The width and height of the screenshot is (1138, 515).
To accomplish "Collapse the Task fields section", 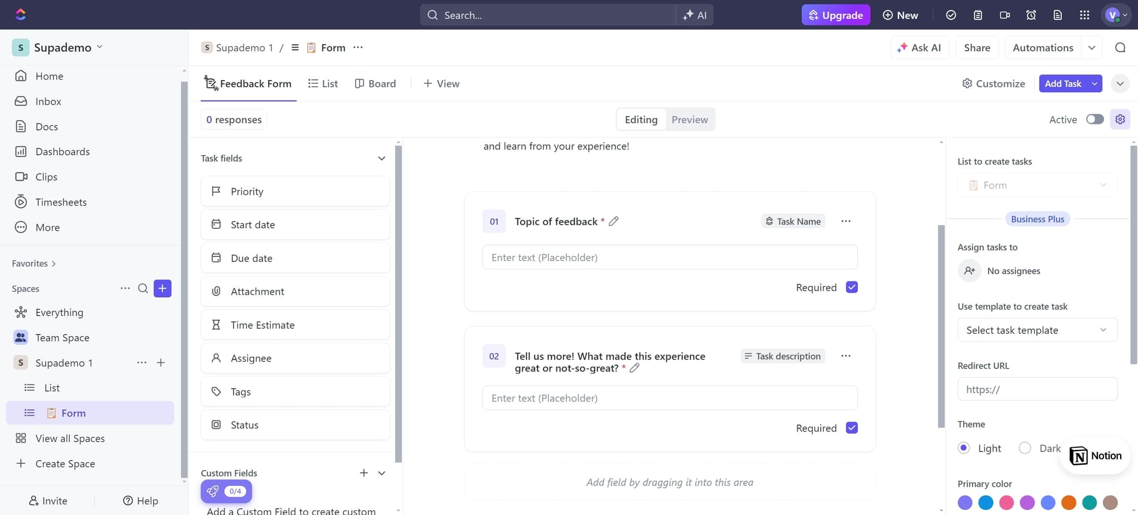I will 381,158.
